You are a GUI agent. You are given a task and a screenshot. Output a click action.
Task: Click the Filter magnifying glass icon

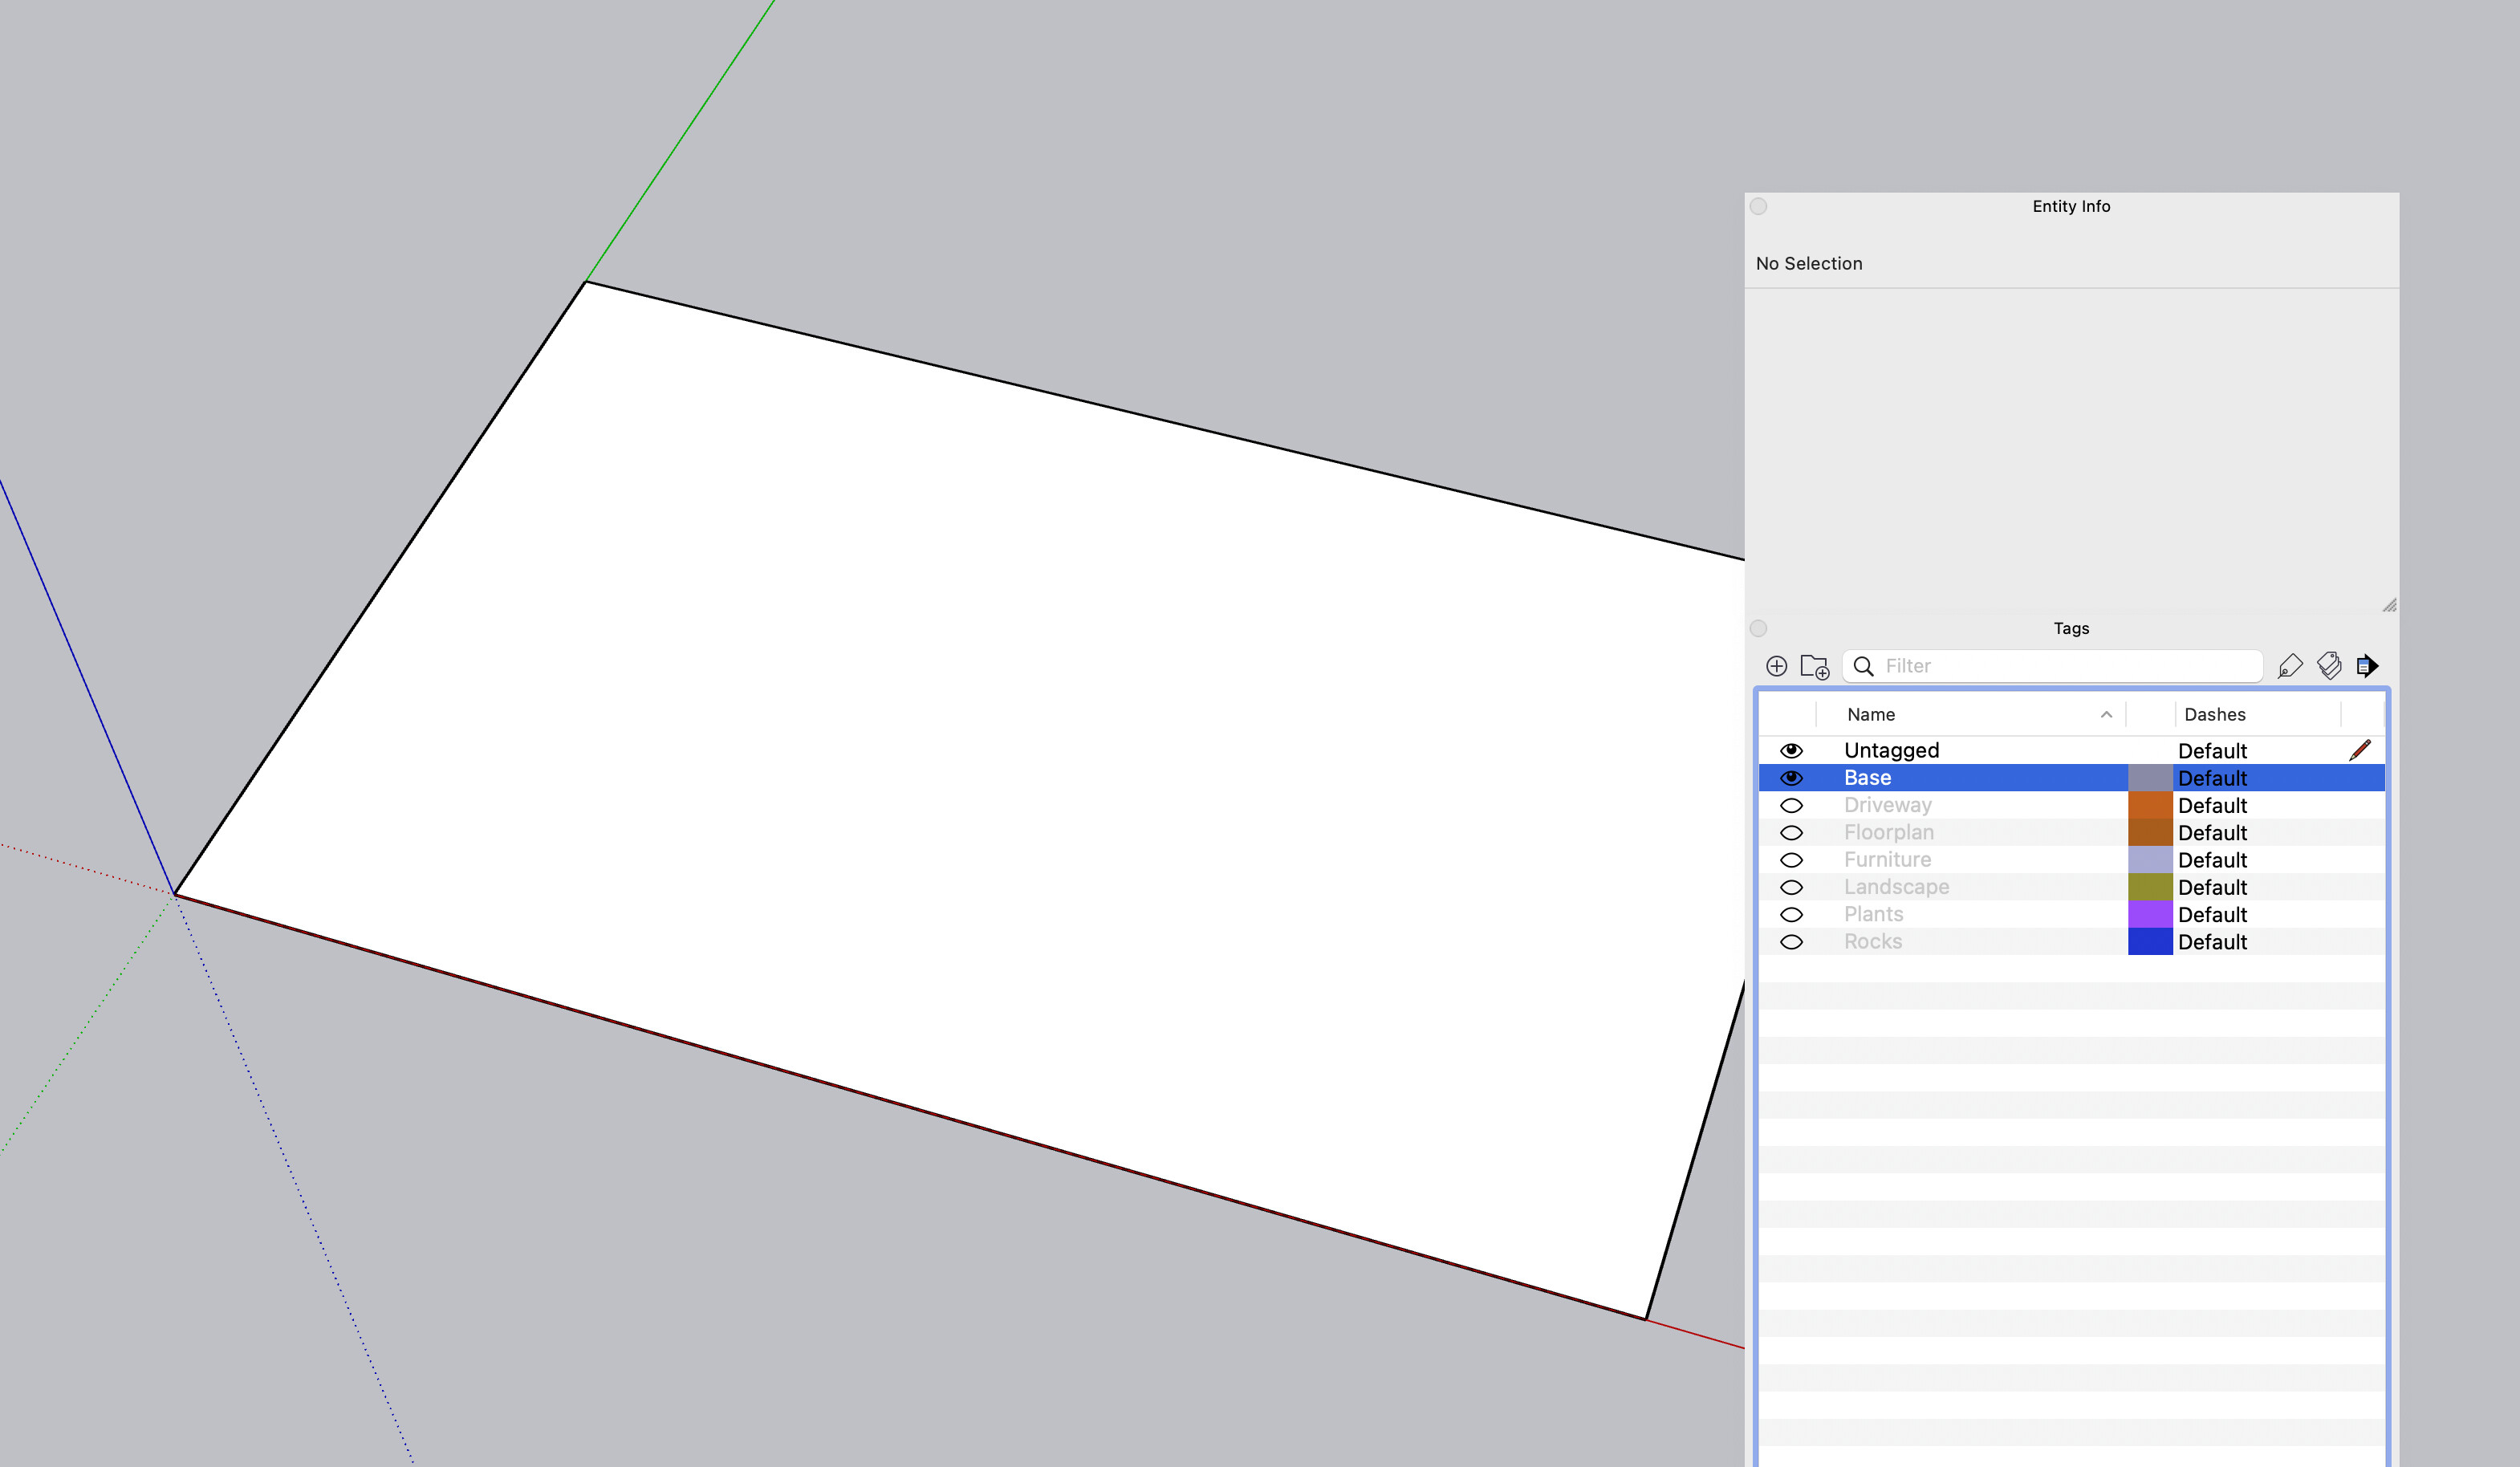1863,666
